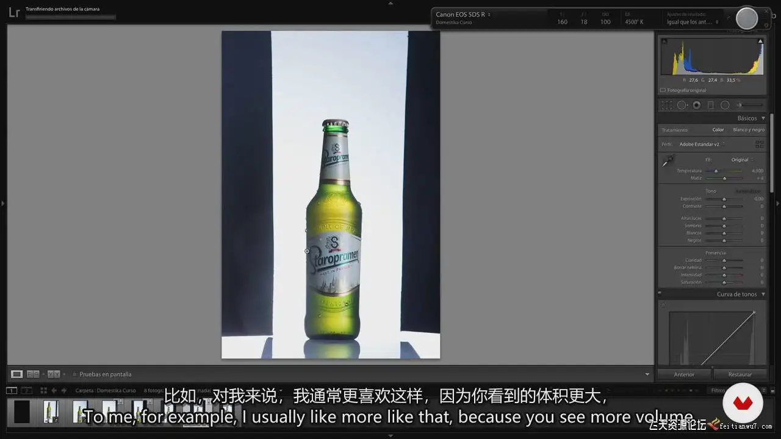This screenshot has width=781, height=439.
Task: Click the Carpeta: Domestika Curso path
Action: pyautogui.click(x=106, y=390)
